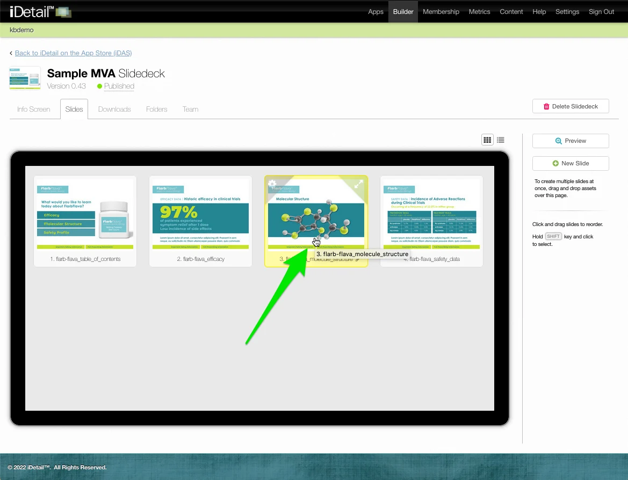This screenshot has width=628, height=480.
Task: Switch to Team tab
Action: pyautogui.click(x=190, y=110)
